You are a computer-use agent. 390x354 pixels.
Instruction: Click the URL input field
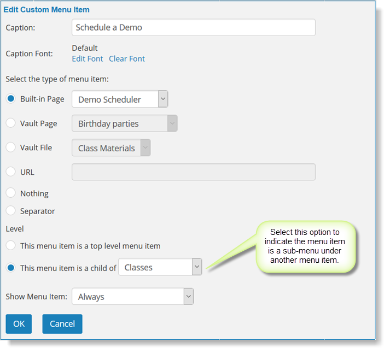194,172
